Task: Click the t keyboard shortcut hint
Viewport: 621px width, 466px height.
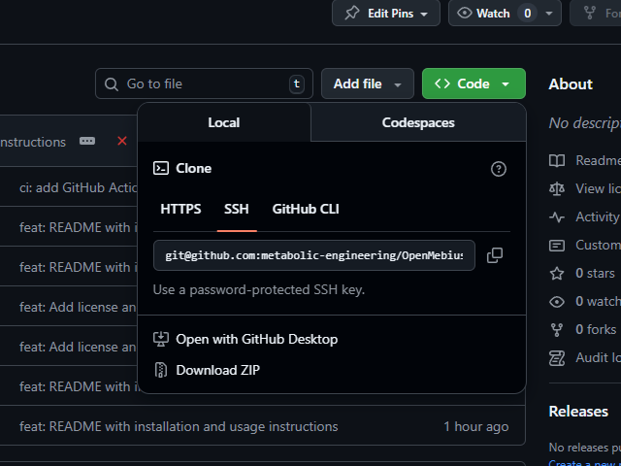Action: 296,83
